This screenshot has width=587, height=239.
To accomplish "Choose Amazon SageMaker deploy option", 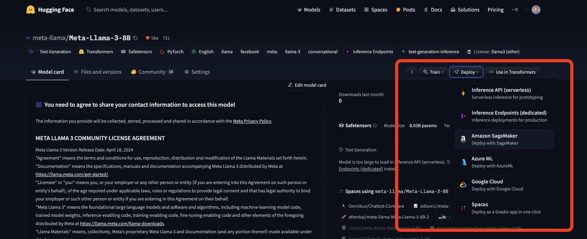I will (504, 139).
